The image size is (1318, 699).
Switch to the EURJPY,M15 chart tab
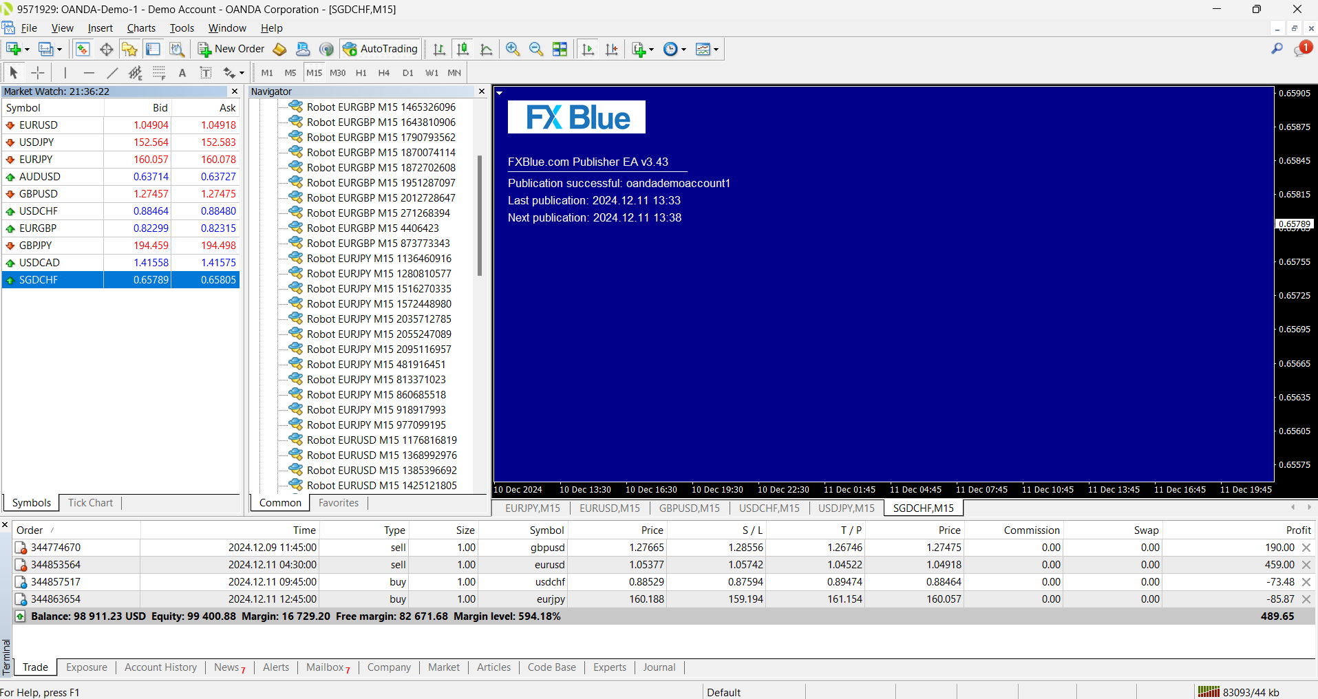(x=533, y=508)
